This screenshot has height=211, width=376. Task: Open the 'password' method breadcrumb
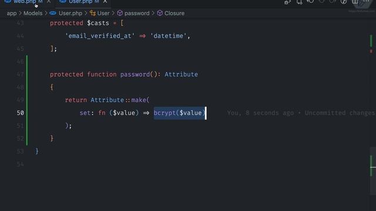click(137, 13)
